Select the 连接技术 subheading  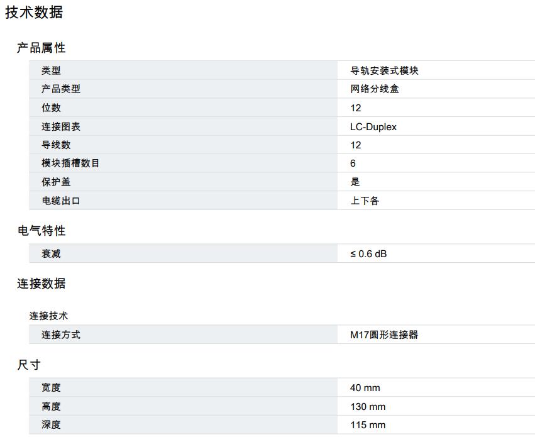(48, 316)
